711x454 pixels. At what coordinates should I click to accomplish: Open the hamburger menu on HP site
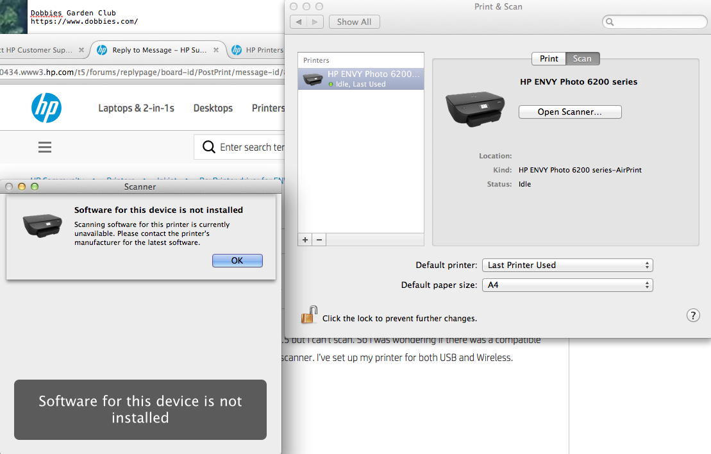(x=45, y=147)
